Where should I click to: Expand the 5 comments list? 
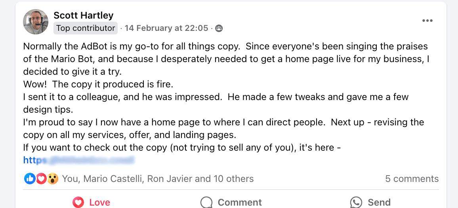pyautogui.click(x=412, y=179)
